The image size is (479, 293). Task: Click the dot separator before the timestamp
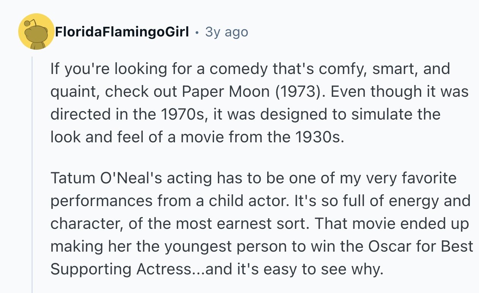click(x=197, y=33)
